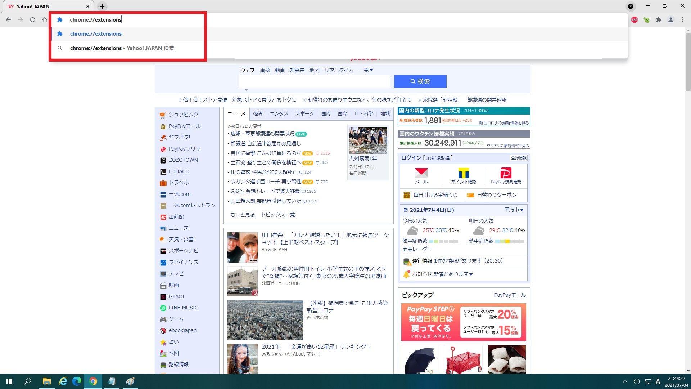Open トラベル in the sidebar

[x=179, y=183]
